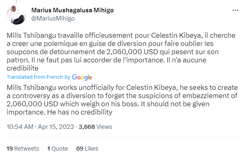Open the 10:54 AM timestamp link

point(20,127)
